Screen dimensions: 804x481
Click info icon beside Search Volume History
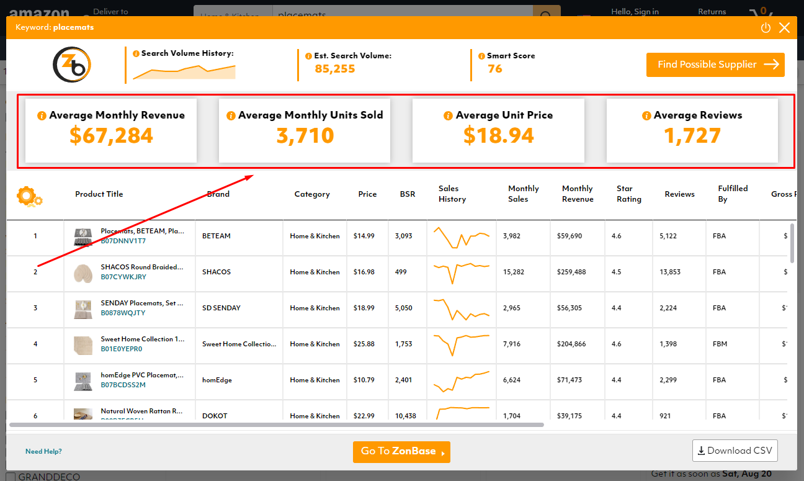[x=136, y=54]
